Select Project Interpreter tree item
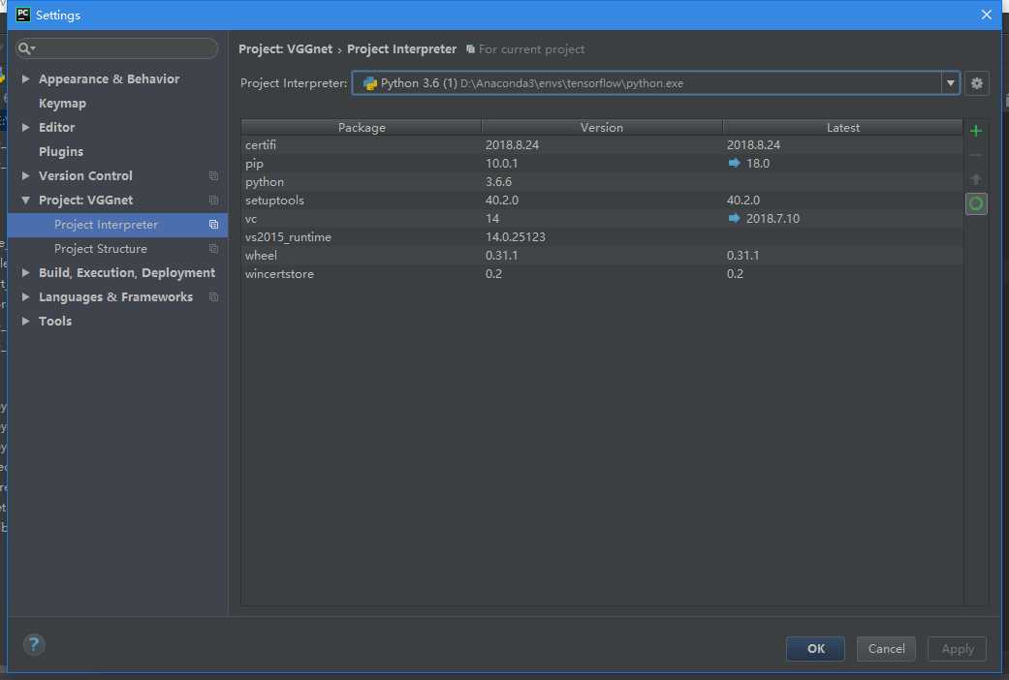The height and width of the screenshot is (680, 1009). [117, 225]
